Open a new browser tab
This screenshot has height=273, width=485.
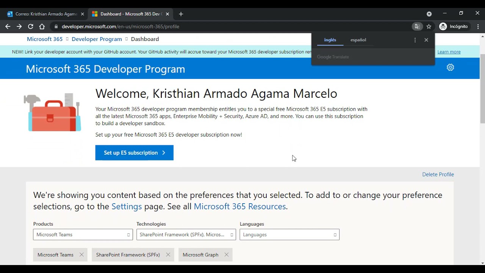click(181, 14)
